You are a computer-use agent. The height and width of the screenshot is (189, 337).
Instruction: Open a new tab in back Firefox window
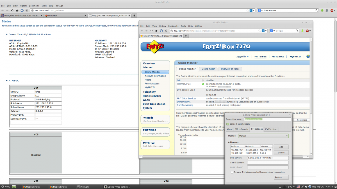tap(135, 15)
